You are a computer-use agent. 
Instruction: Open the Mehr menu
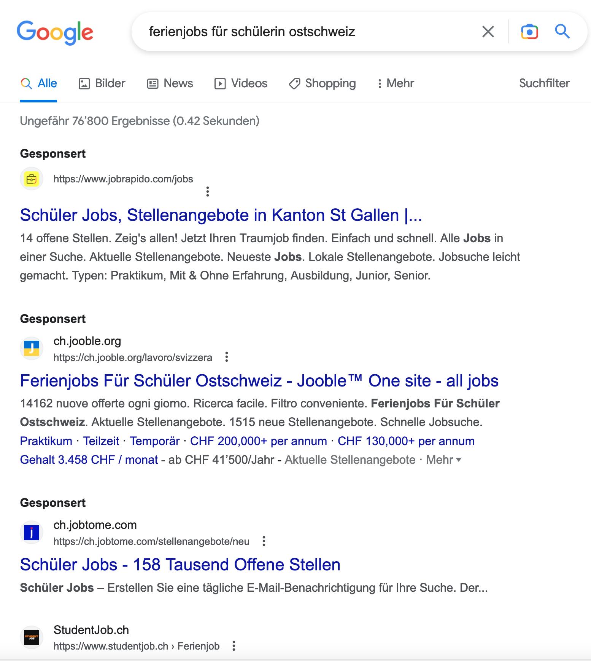point(396,83)
